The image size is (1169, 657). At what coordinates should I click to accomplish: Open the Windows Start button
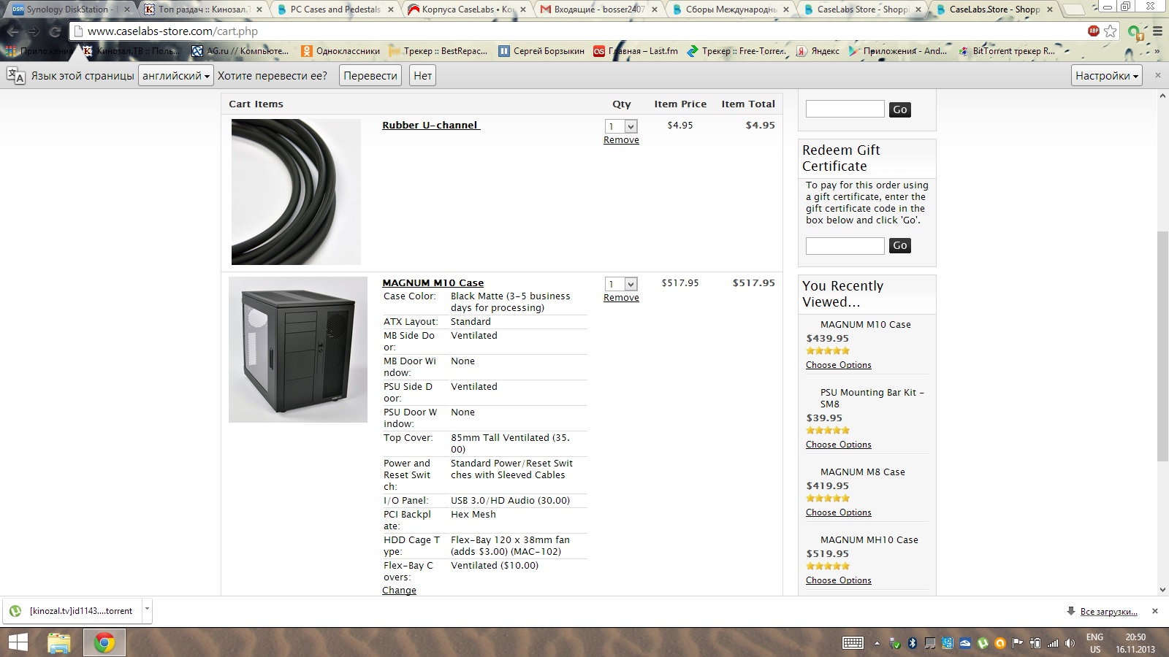[18, 642]
